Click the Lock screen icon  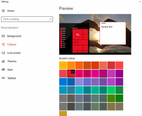tap(3, 53)
